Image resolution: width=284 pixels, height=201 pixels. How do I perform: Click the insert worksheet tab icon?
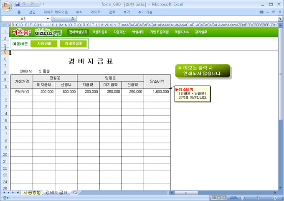pos(75,193)
